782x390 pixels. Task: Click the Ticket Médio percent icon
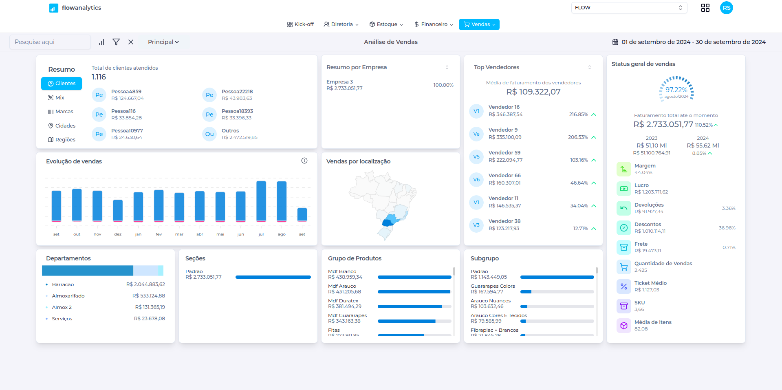(x=624, y=286)
